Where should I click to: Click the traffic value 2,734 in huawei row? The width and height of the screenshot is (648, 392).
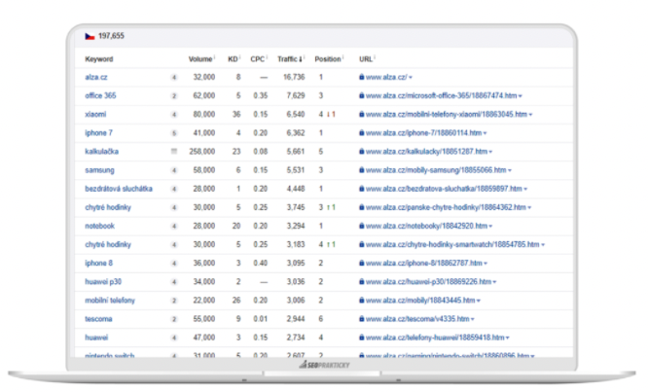pyautogui.click(x=296, y=338)
